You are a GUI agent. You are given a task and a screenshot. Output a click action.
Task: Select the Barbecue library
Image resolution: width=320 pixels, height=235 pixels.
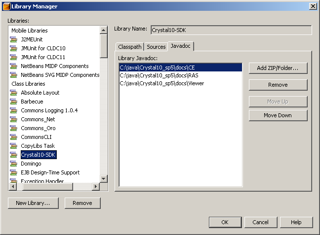(x=32, y=101)
